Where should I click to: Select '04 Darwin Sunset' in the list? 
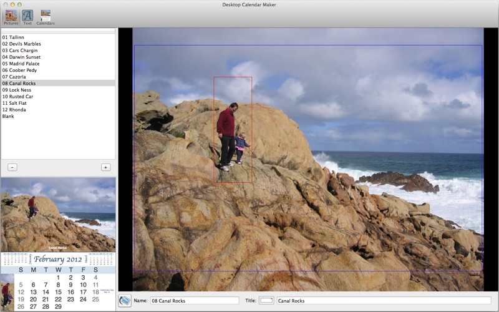coord(58,57)
